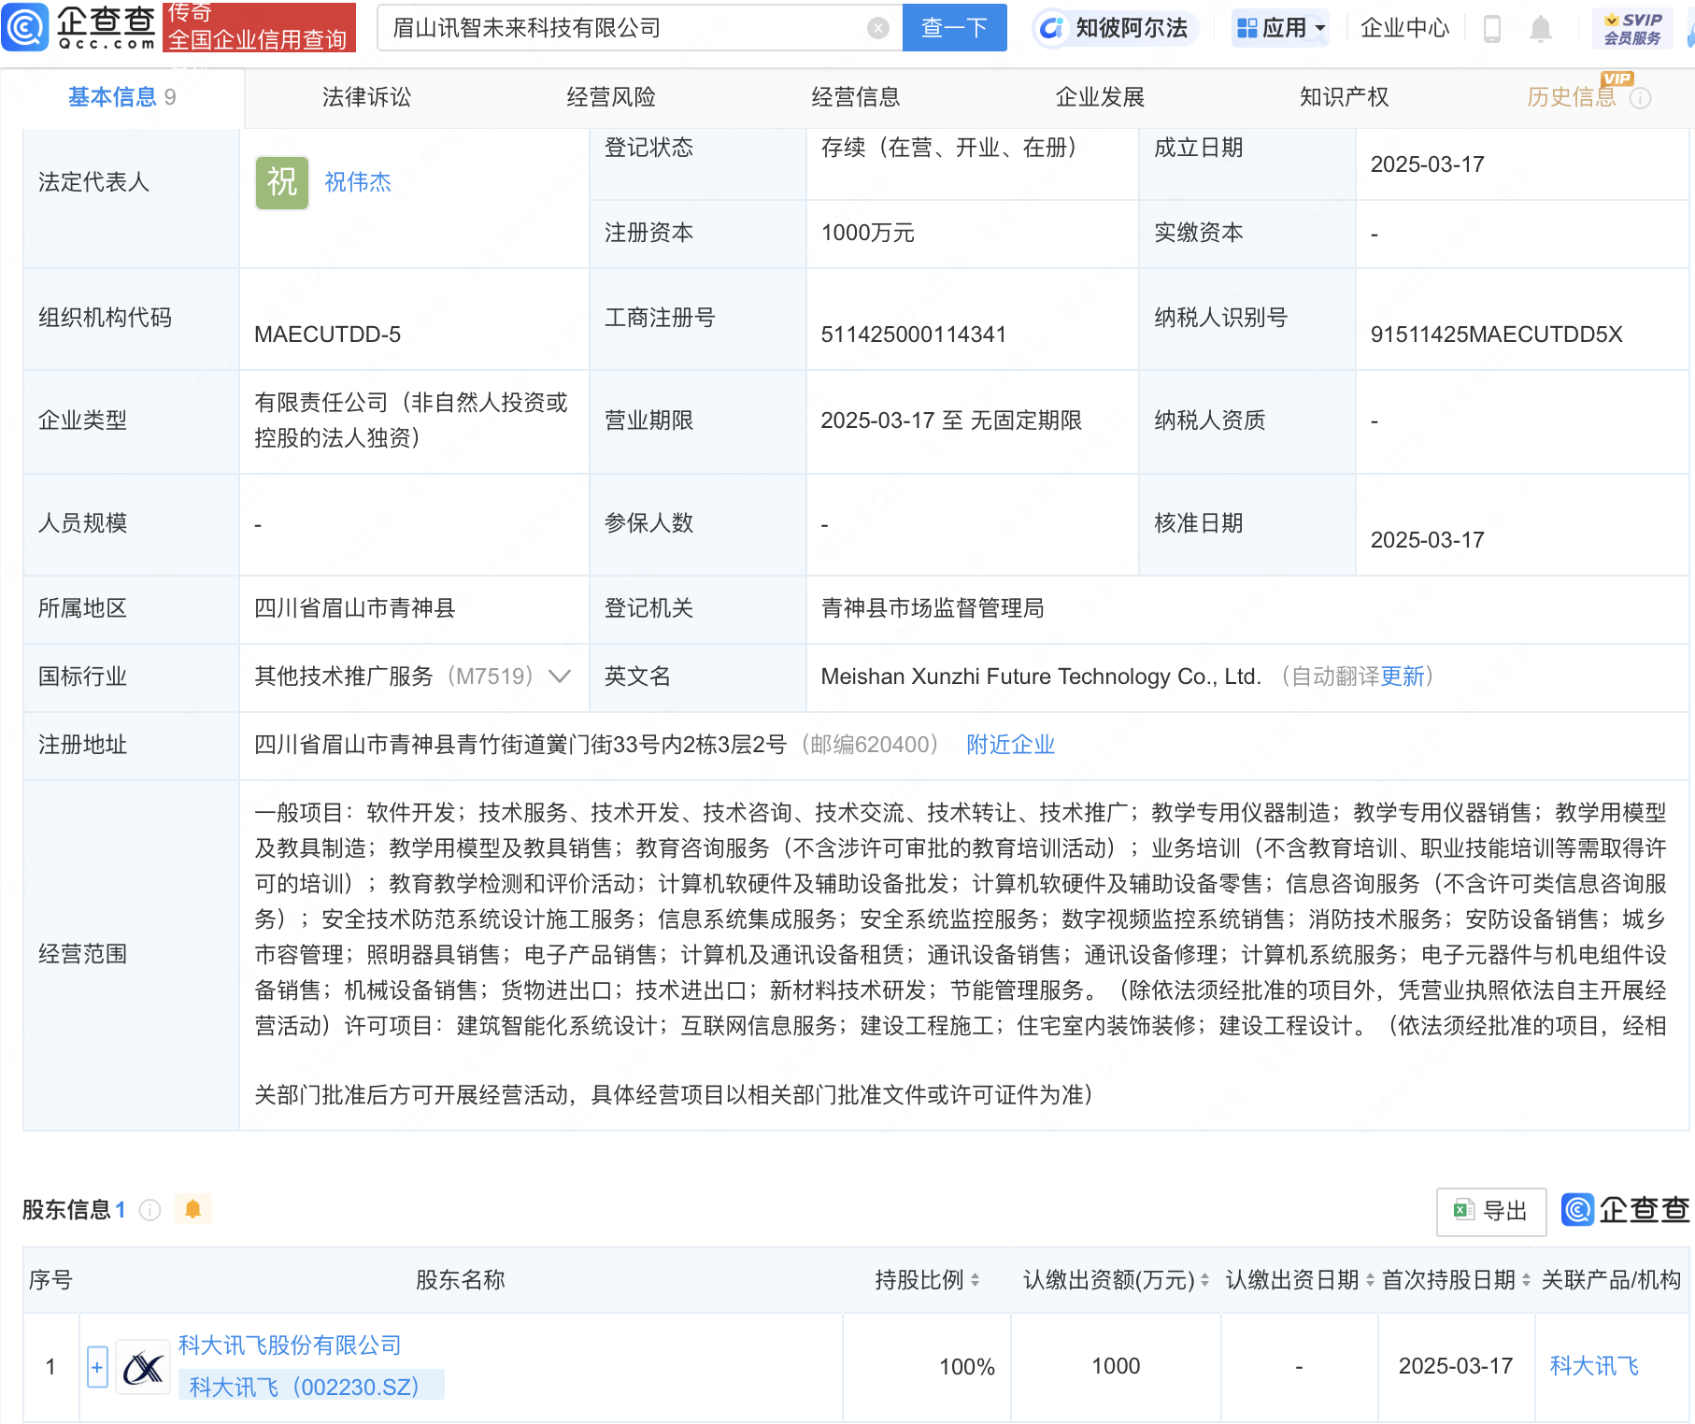Enable shareholder change alerts via bell beside 股东信息
This screenshot has height=1424, width=1695.
193,1208
